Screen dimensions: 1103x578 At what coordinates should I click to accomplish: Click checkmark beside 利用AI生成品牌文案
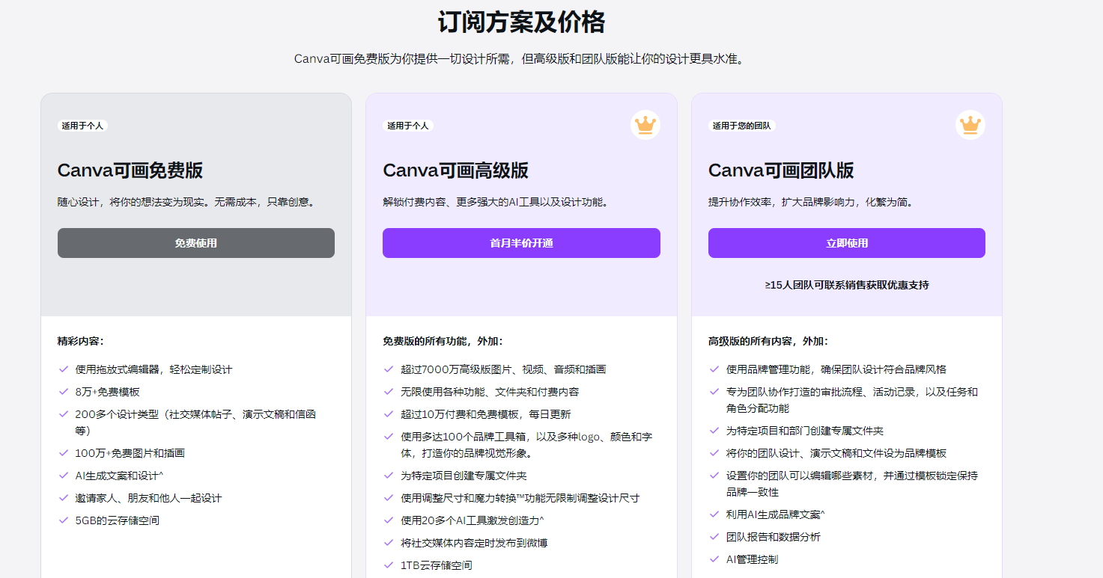(x=714, y=514)
